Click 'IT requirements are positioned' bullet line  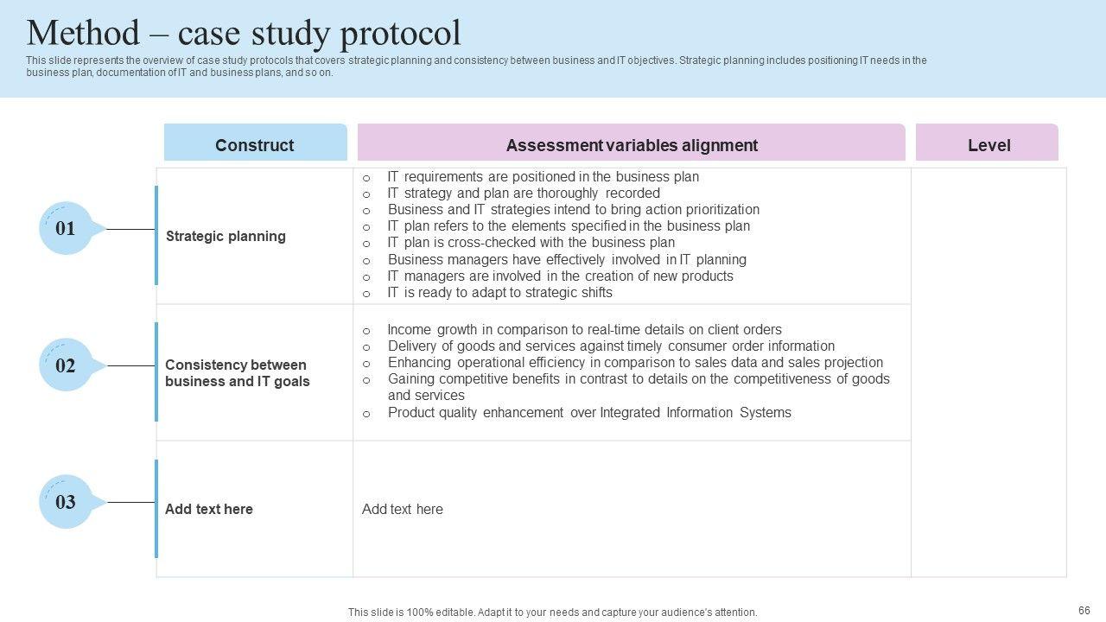point(543,177)
